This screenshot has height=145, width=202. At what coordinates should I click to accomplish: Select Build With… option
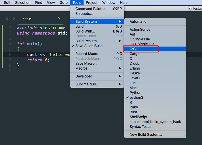pos(97,31)
